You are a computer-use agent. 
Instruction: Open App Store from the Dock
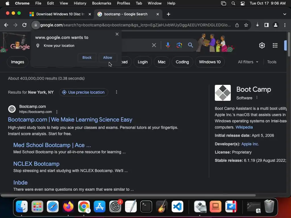click(100, 207)
